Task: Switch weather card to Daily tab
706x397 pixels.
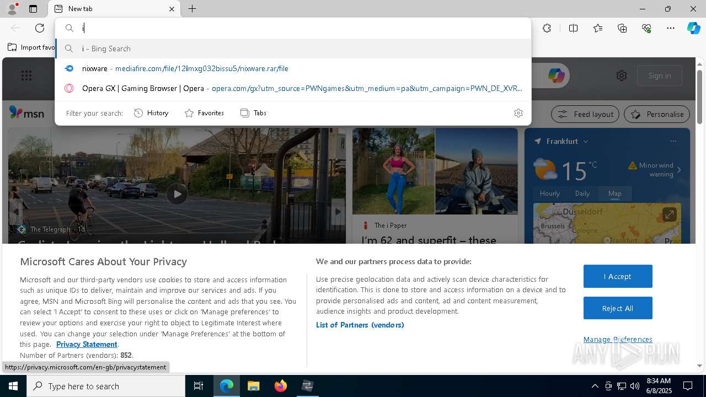Action: (x=582, y=194)
